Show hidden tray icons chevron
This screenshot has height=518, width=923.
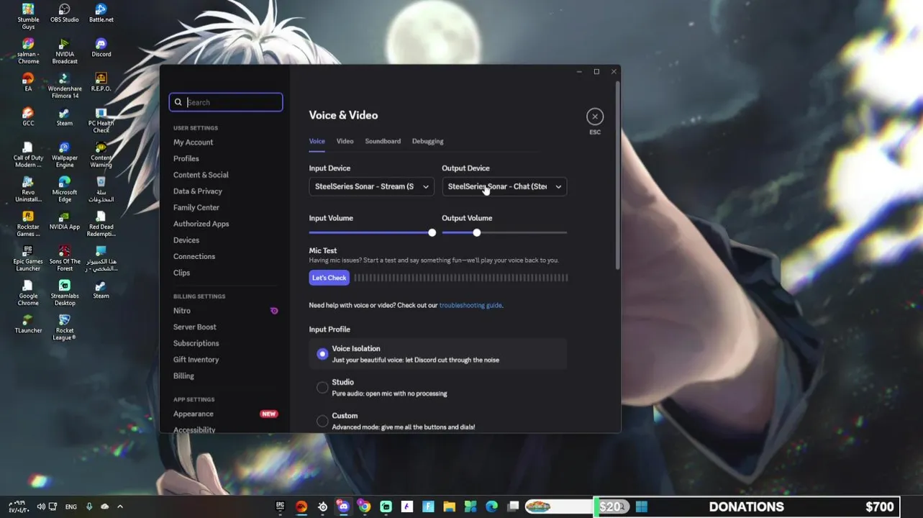point(120,506)
